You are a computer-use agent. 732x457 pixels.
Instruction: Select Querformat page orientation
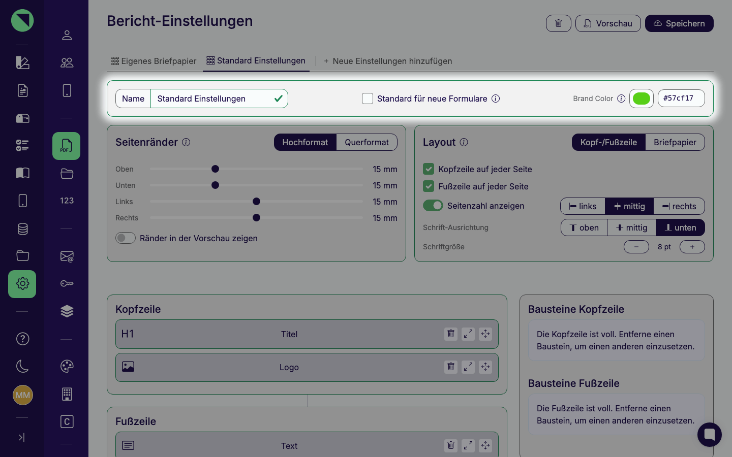point(367,142)
